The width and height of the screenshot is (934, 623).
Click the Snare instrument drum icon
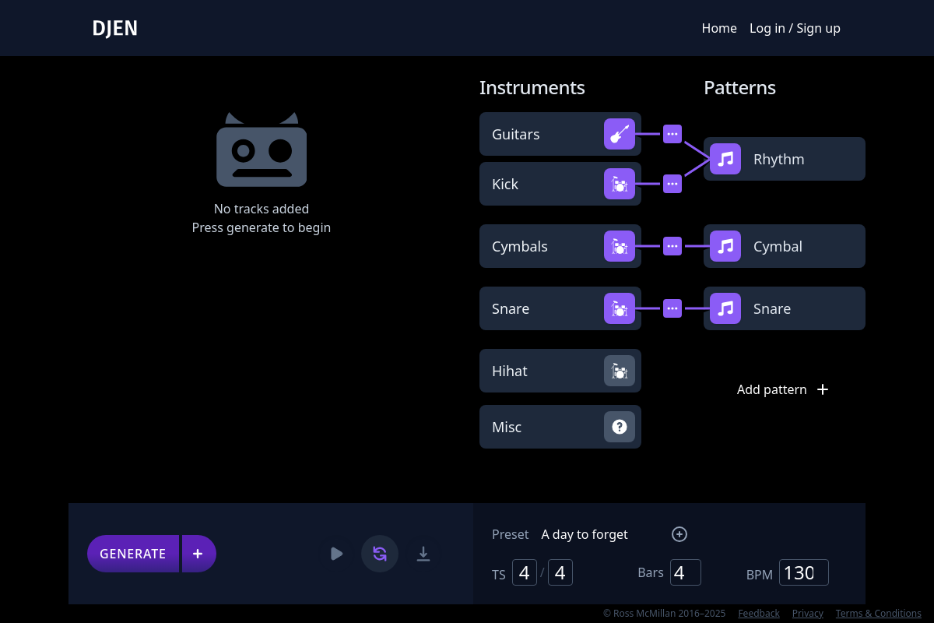[x=619, y=308]
